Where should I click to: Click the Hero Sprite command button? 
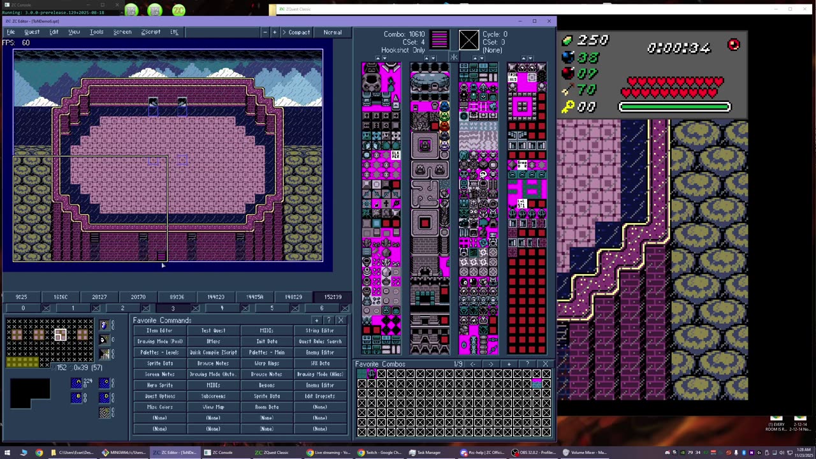click(x=160, y=385)
